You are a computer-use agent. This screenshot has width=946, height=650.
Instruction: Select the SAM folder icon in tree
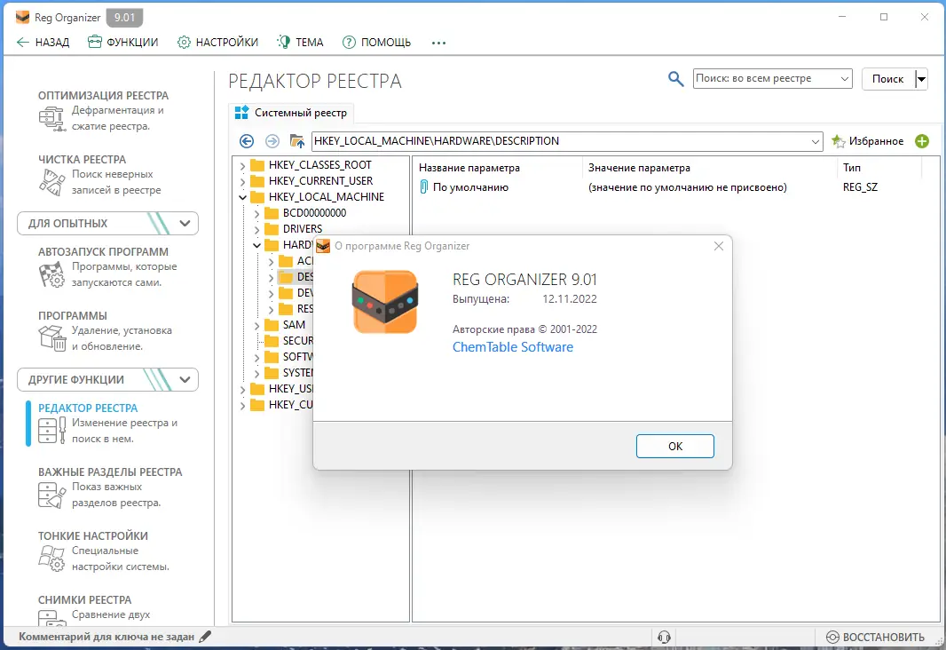272,325
